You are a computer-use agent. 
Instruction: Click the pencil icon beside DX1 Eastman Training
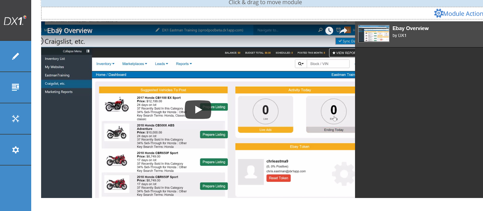157,30
